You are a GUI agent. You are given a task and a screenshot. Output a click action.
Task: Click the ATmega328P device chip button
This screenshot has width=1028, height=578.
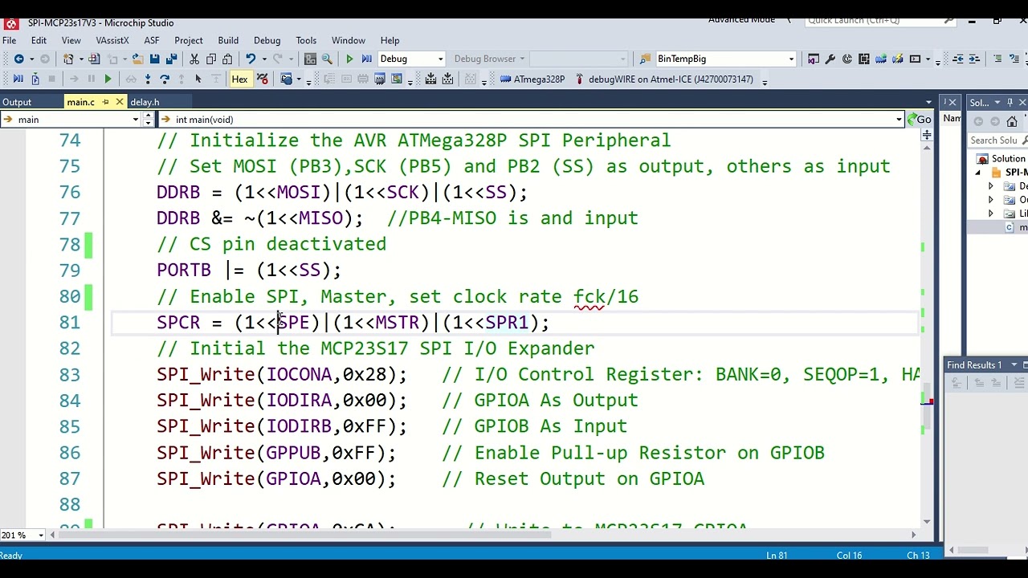point(532,79)
